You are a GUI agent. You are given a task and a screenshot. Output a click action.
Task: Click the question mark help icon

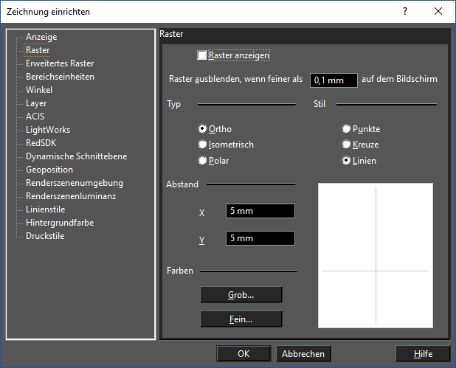(x=405, y=11)
